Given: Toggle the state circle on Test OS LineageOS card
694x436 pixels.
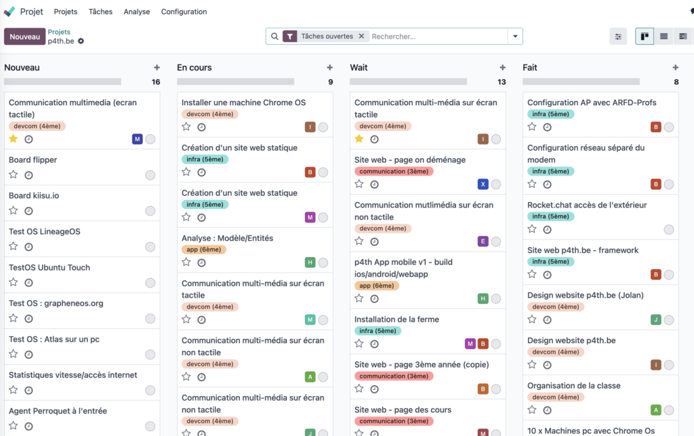Looking at the screenshot, I should click(150, 247).
